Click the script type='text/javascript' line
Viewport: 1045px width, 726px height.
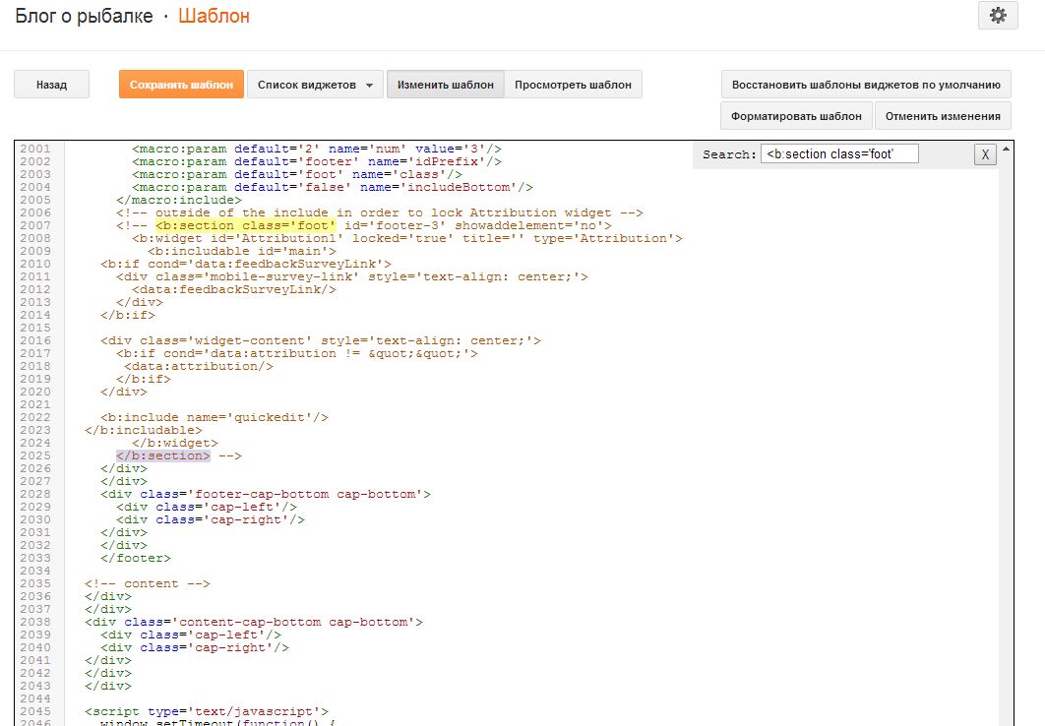206,711
